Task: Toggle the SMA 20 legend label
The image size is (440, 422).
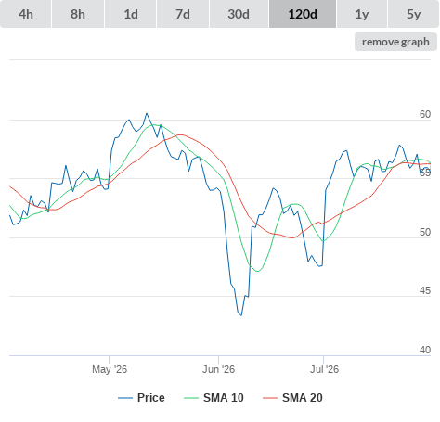Action: tap(302, 398)
